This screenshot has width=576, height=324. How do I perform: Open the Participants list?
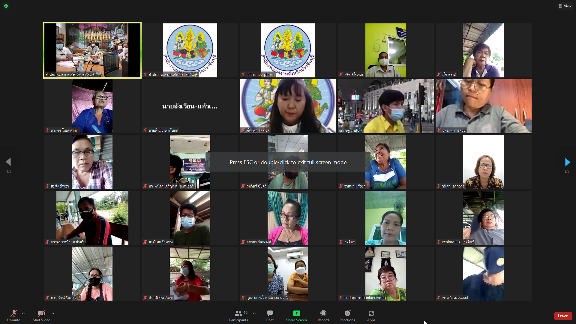(238, 316)
